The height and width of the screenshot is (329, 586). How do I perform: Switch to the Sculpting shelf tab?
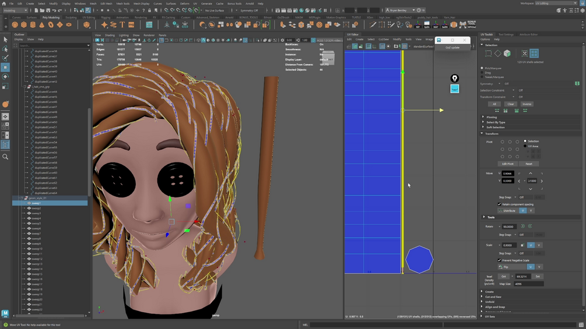pos(71,17)
